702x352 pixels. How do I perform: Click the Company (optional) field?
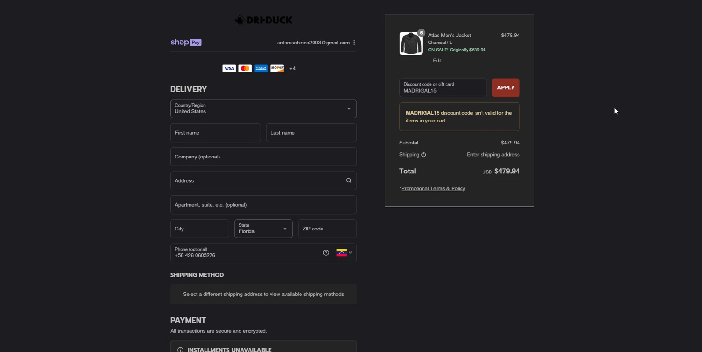pyautogui.click(x=263, y=157)
